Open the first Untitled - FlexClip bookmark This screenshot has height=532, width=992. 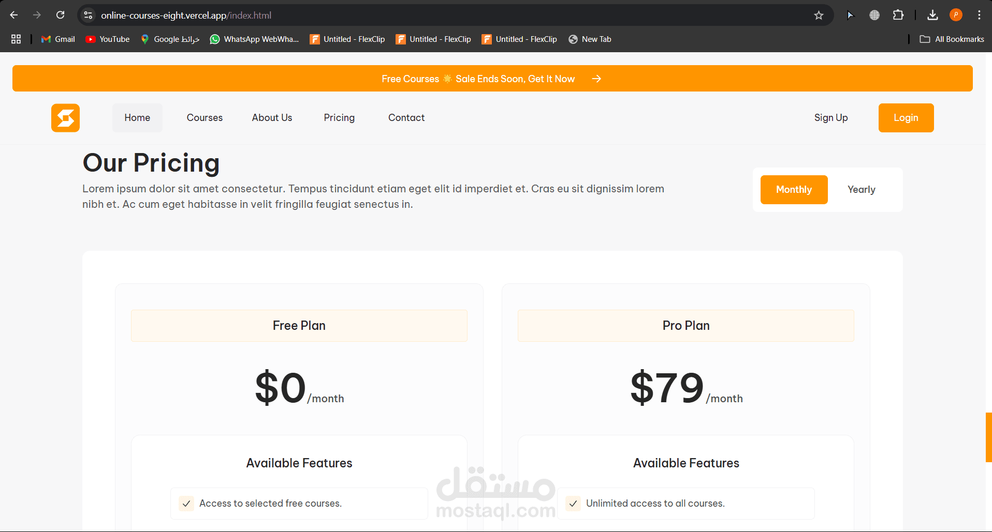tap(347, 39)
